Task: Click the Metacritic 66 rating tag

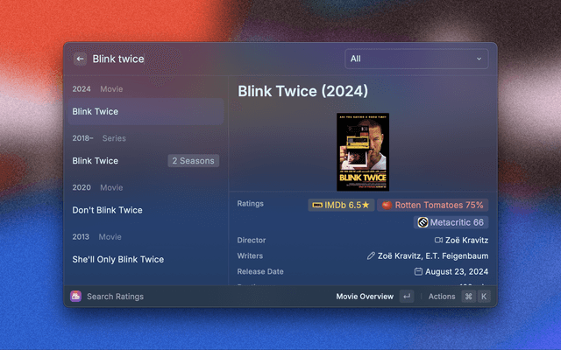Action: coord(451,222)
